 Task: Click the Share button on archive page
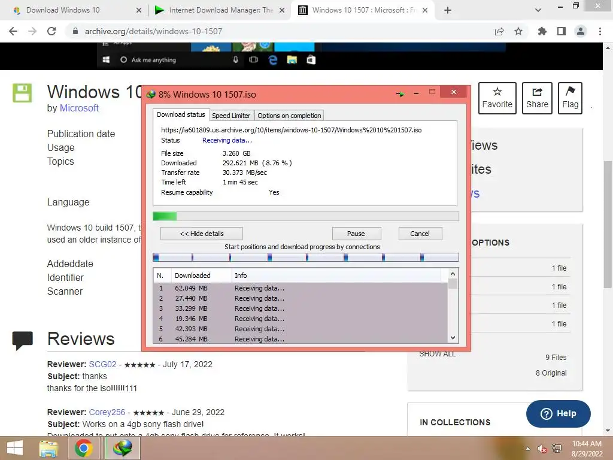click(x=537, y=98)
